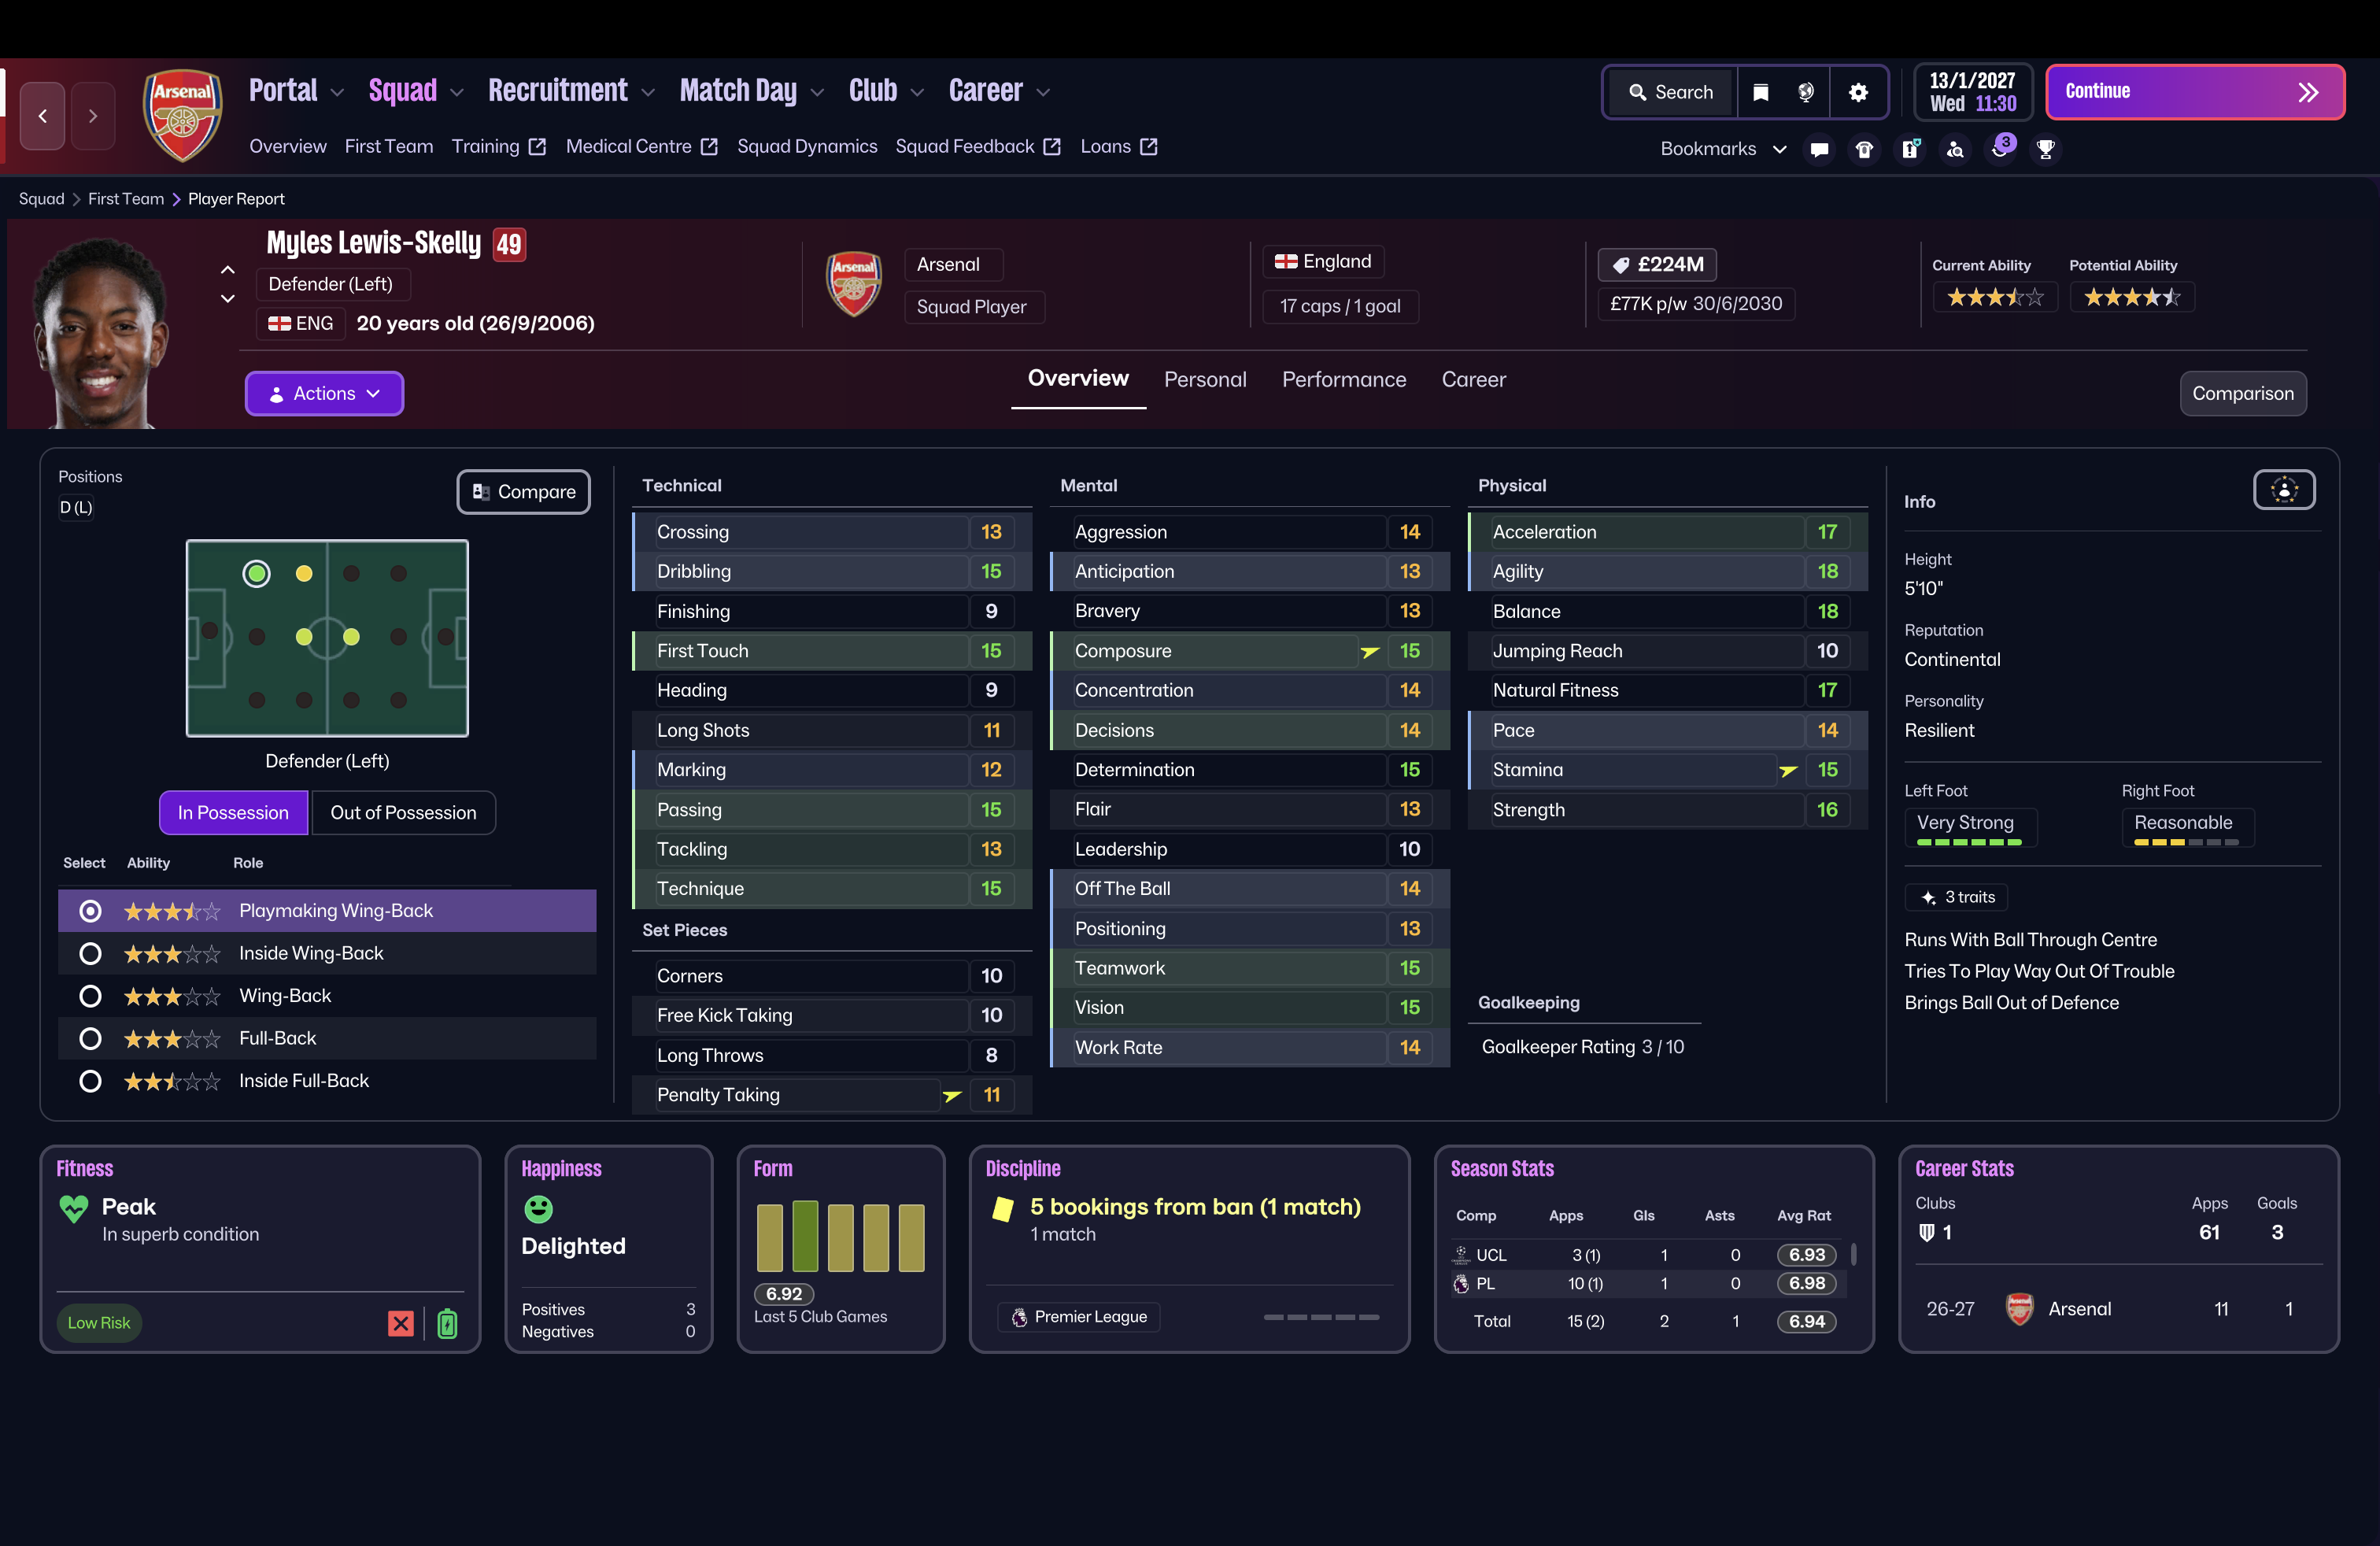Open the transfers icon with badge 3
The image size is (2380, 1546).
pos(2001,148)
